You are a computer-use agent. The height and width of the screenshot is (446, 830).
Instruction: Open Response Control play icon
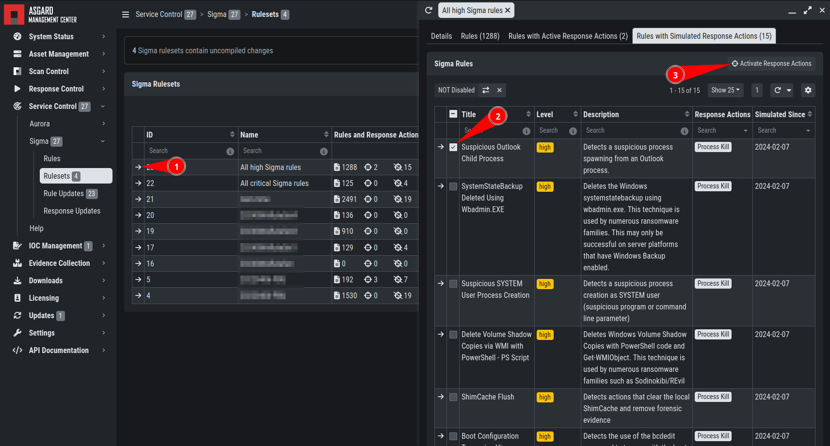click(x=17, y=89)
